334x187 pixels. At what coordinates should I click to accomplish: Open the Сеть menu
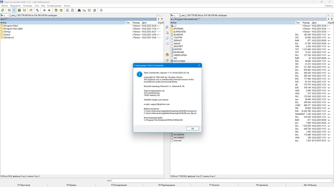pyautogui.click(x=37, y=6)
